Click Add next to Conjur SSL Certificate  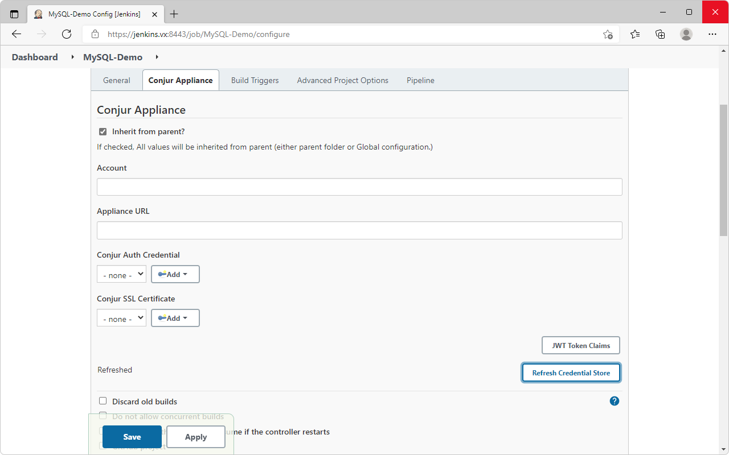(x=175, y=318)
